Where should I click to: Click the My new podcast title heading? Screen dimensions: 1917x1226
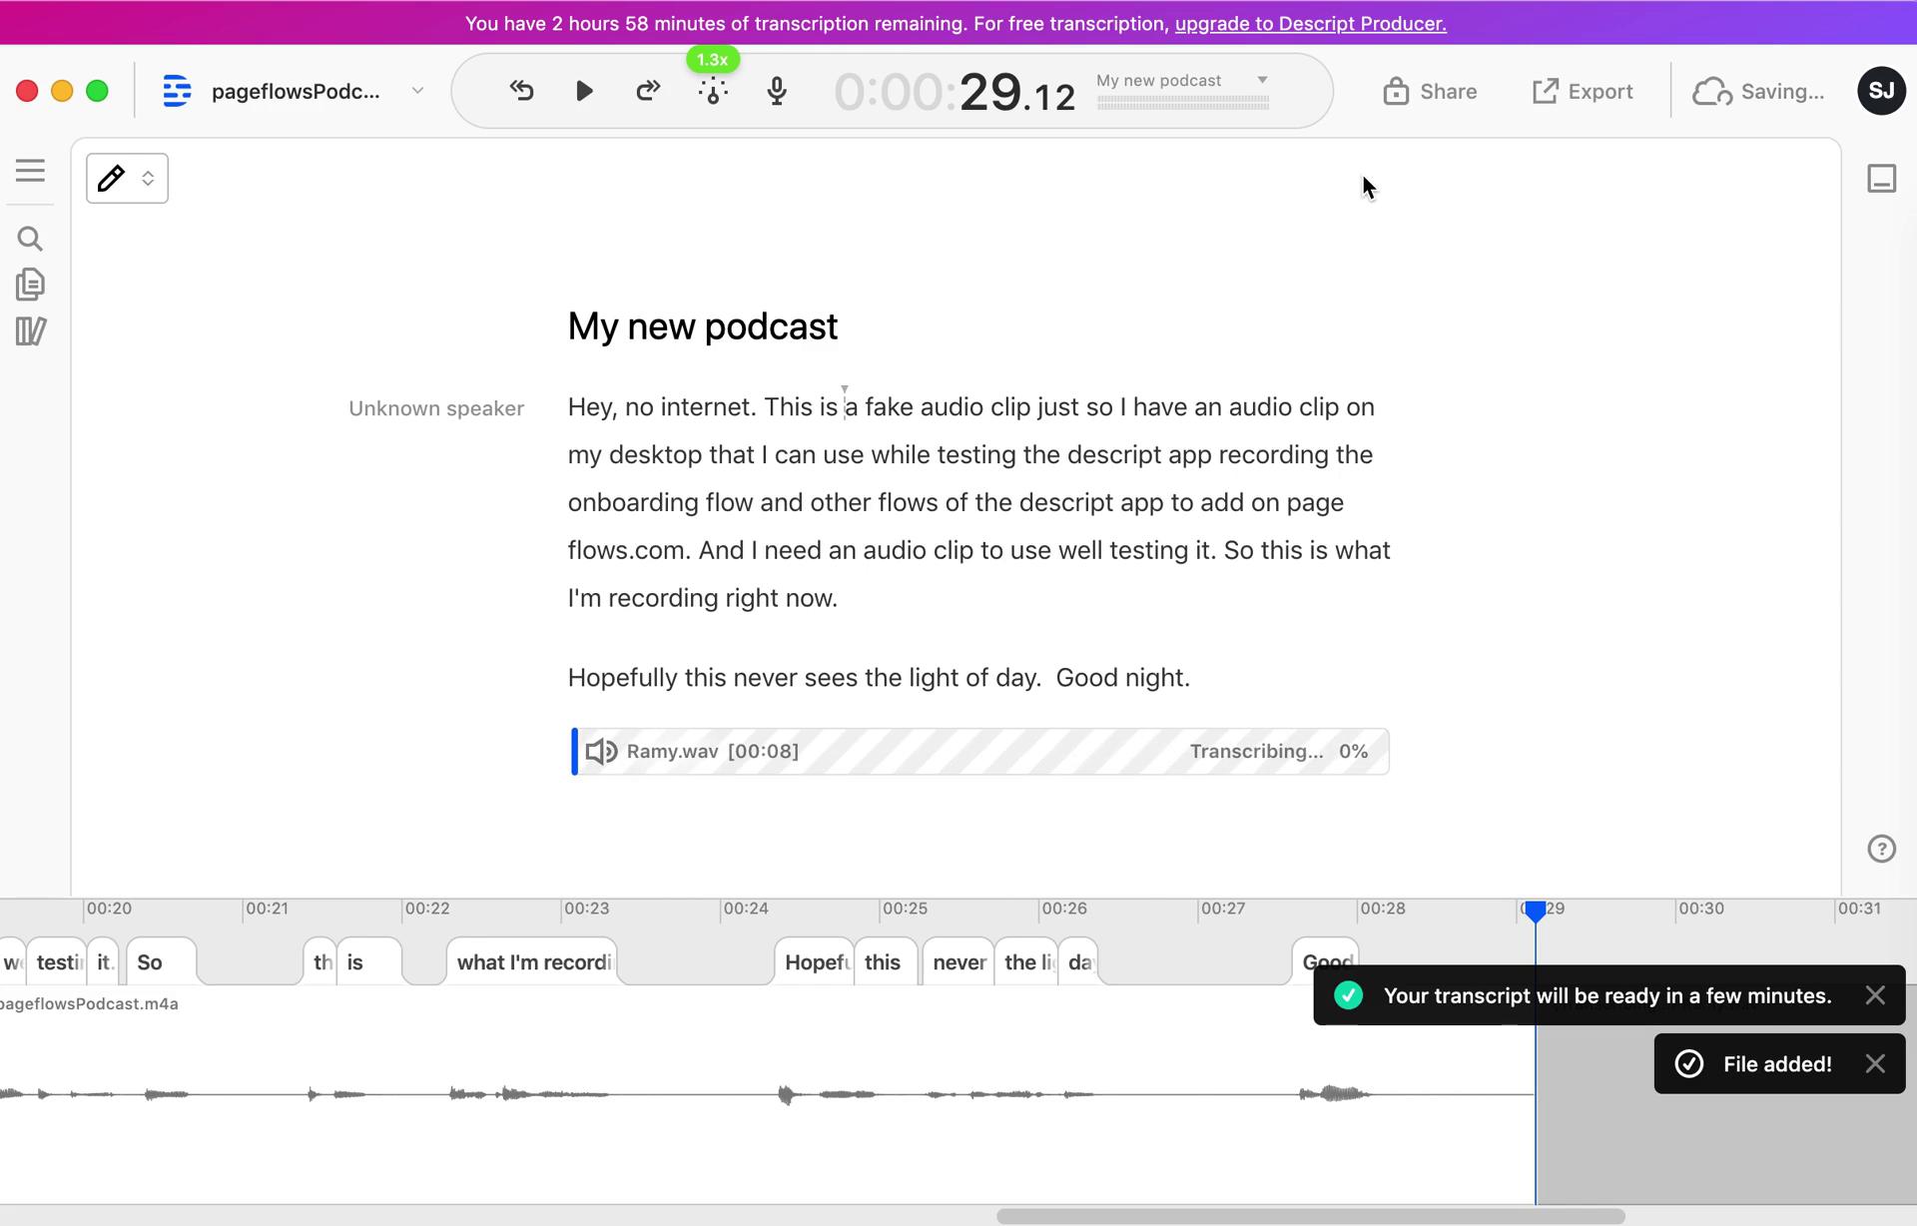click(702, 326)
